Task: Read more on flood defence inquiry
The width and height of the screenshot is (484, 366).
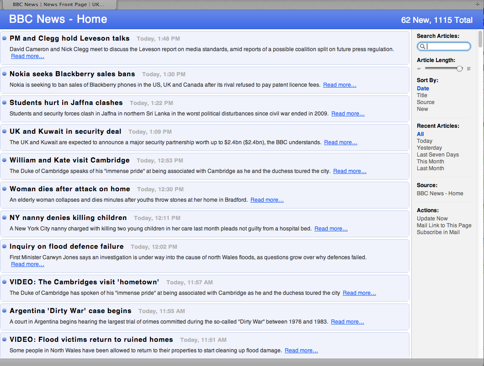Action: [x=27, y=264]
